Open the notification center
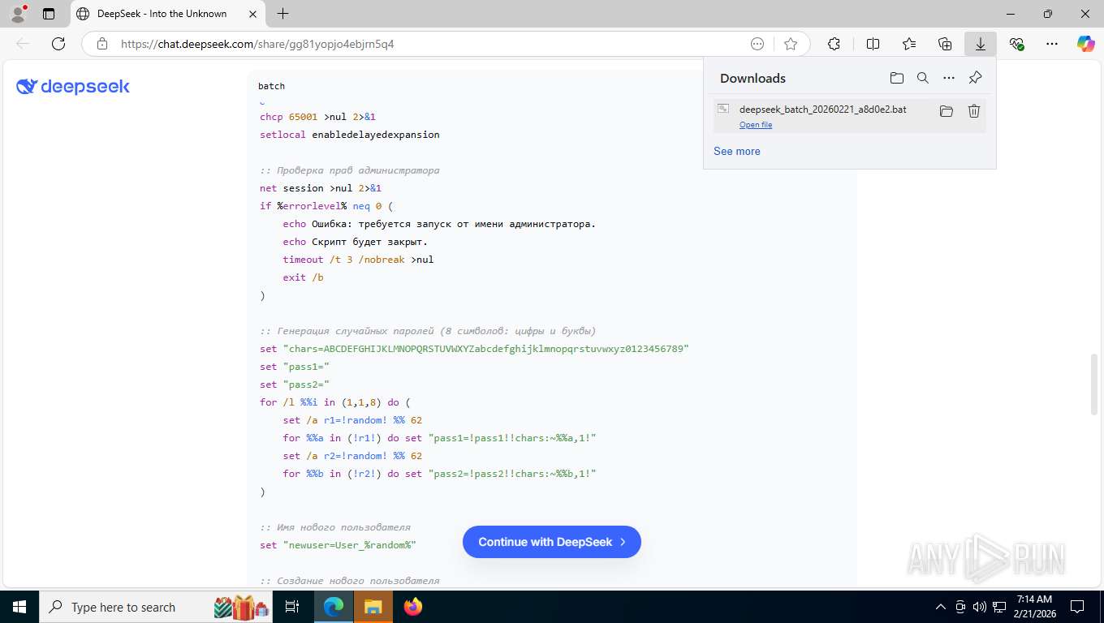Screen dimensions: 1104x623 (1077, 607)
